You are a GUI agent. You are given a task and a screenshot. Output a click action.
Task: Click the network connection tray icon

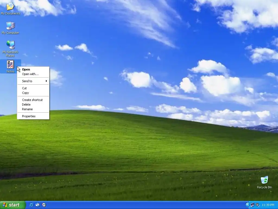pos(252,205)
